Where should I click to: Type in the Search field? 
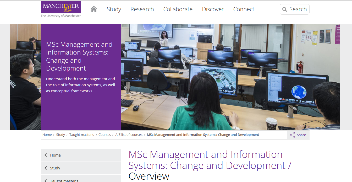[x=298, y=9]
